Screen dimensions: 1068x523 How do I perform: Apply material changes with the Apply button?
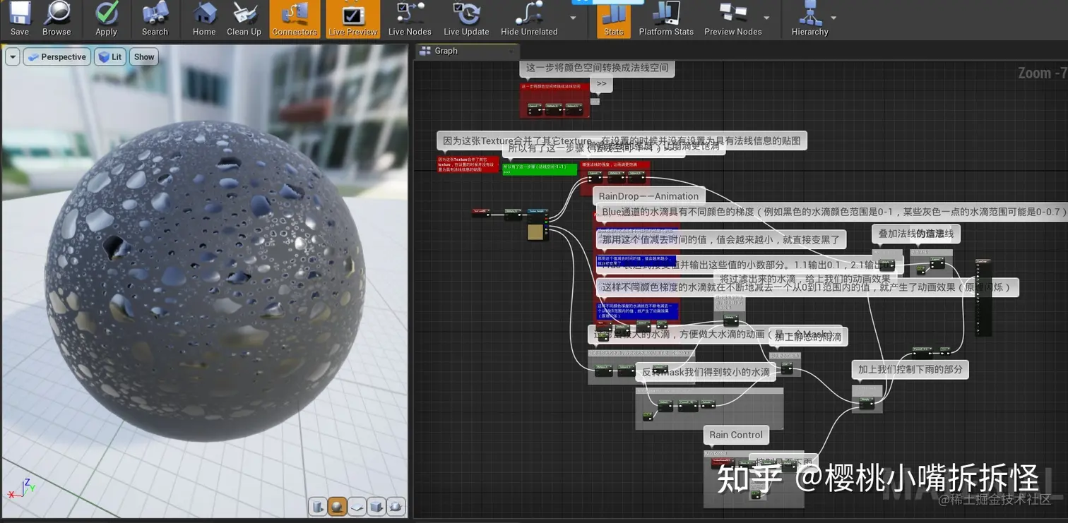106,19
